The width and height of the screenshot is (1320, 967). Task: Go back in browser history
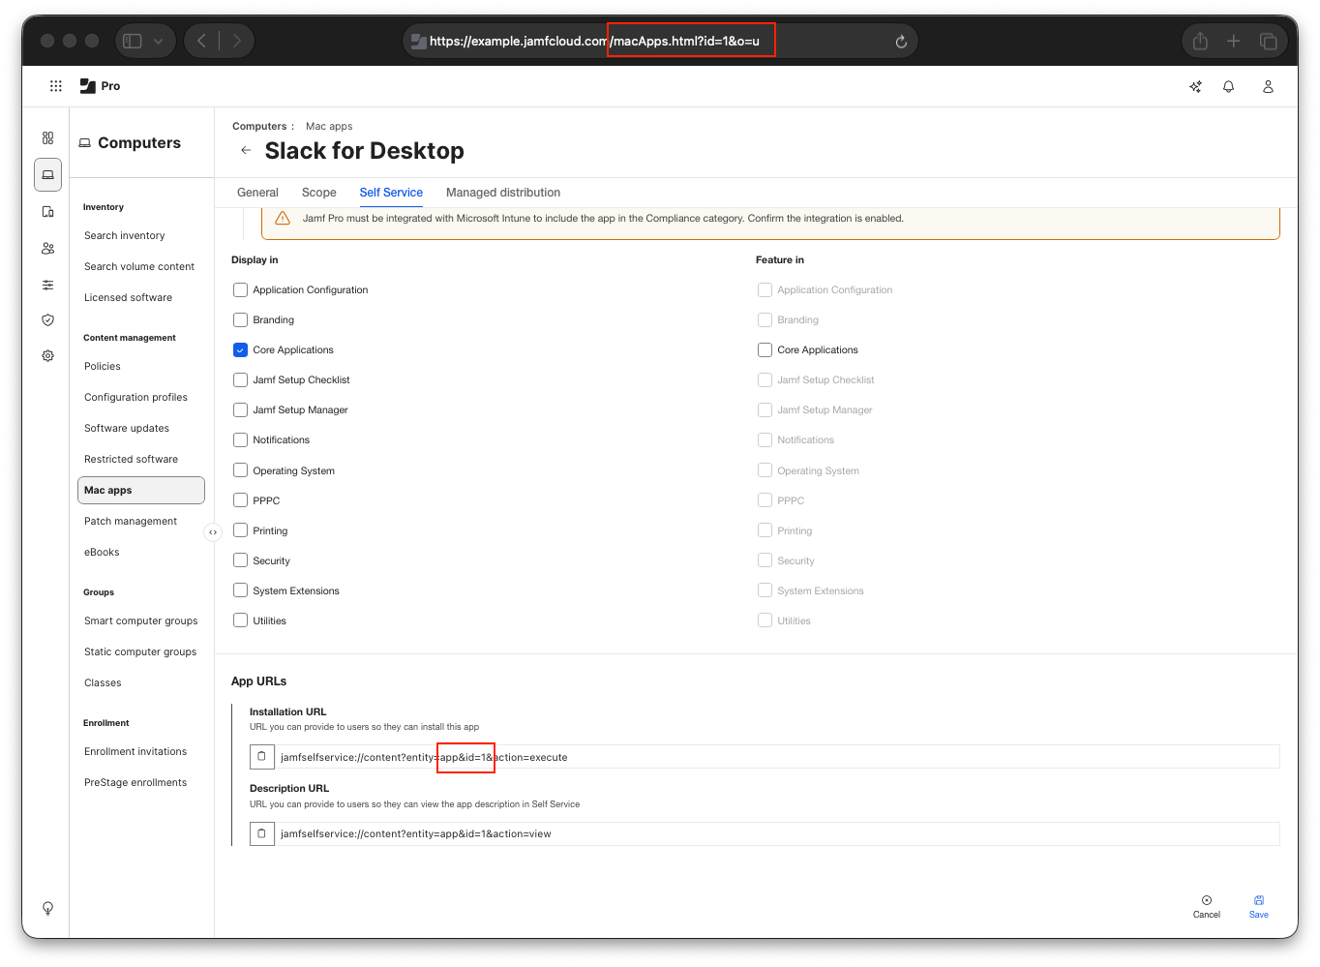coord(201,41)
